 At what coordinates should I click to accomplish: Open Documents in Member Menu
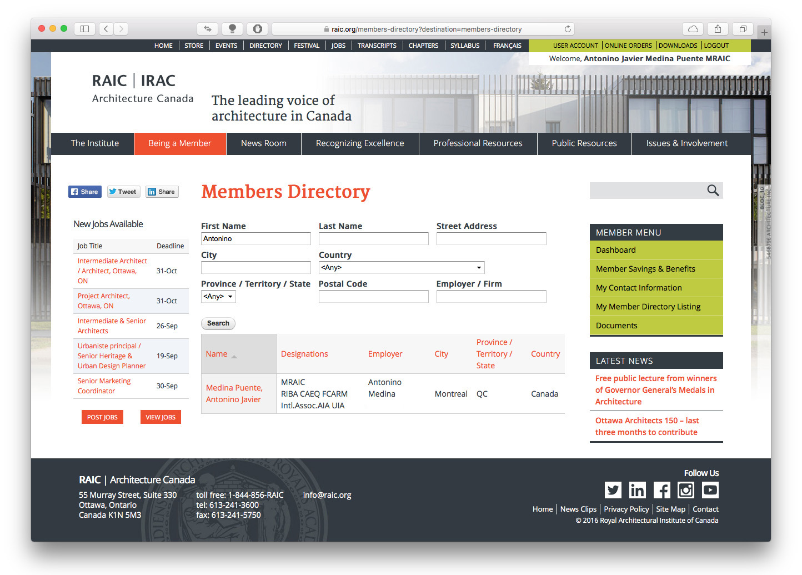pyautogui.click(x=656, y=326)
